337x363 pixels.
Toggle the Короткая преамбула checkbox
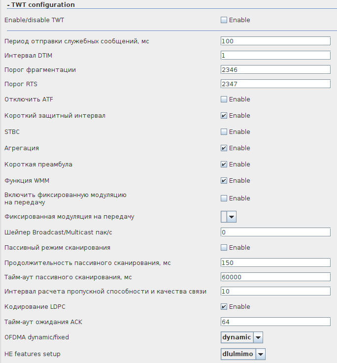click(x=224, y=165)
